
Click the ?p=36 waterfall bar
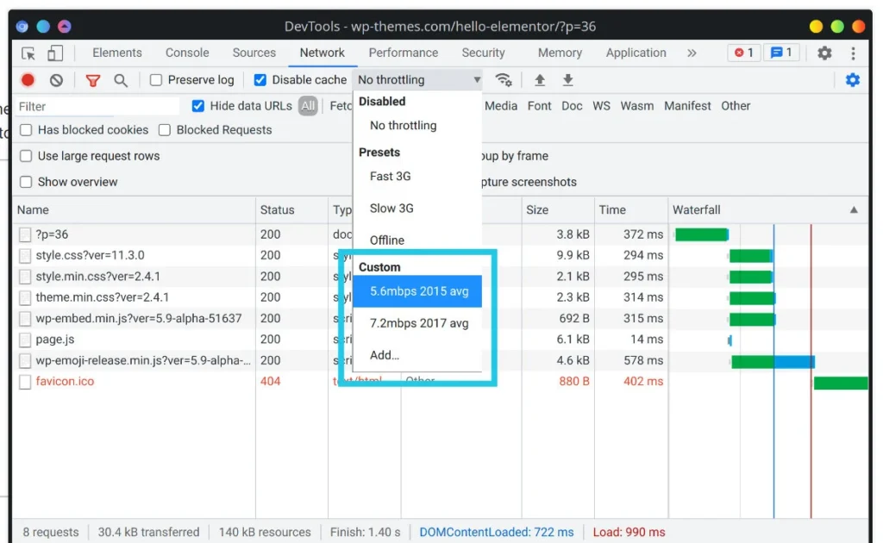(701, 234)
